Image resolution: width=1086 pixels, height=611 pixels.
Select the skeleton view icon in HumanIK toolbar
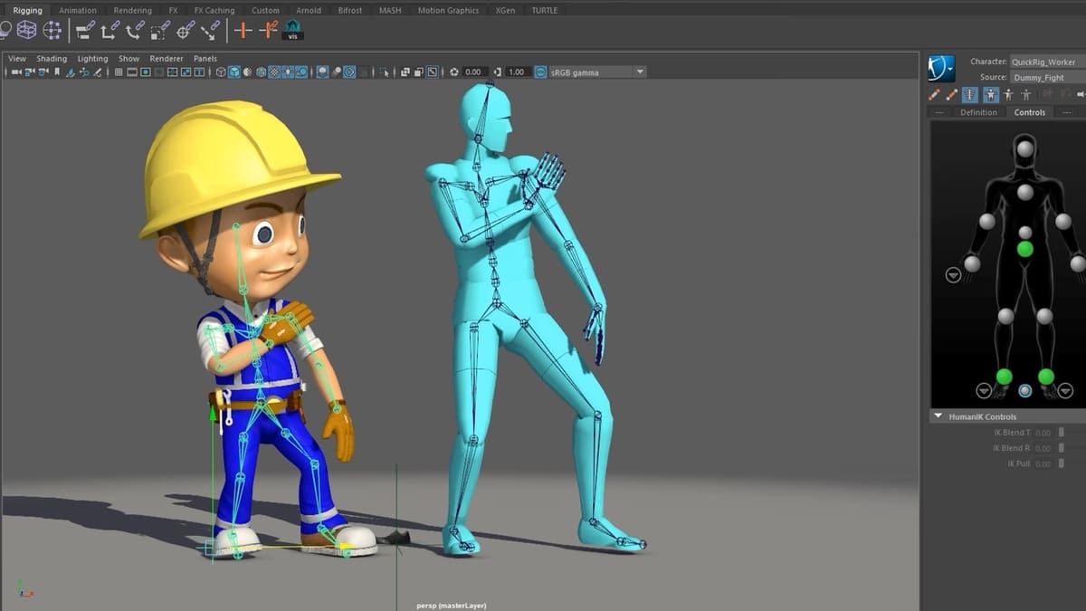(970, 94)
